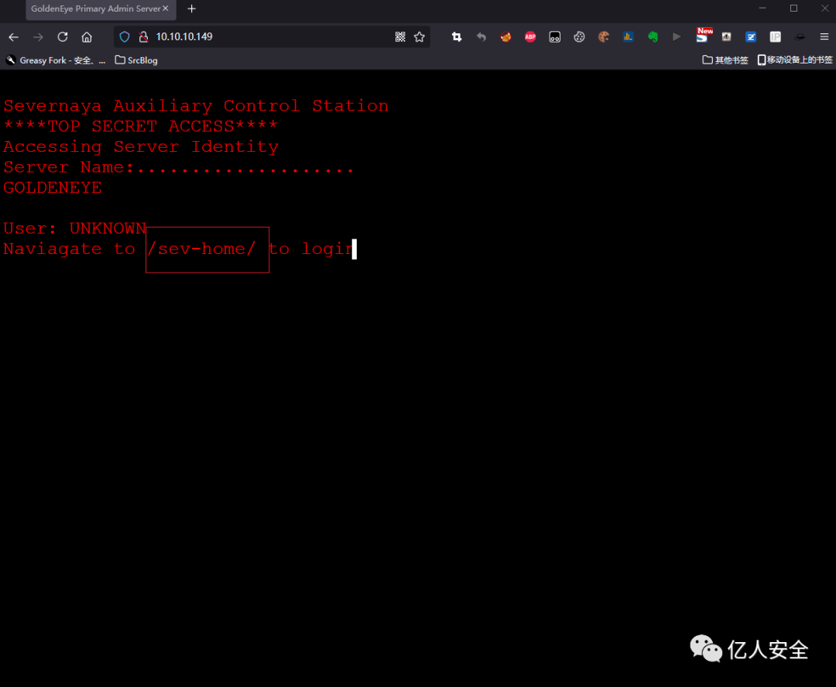836x687 pixels.
Task: Open the brown cookie editor extension
Action: [x=604, y=37]
